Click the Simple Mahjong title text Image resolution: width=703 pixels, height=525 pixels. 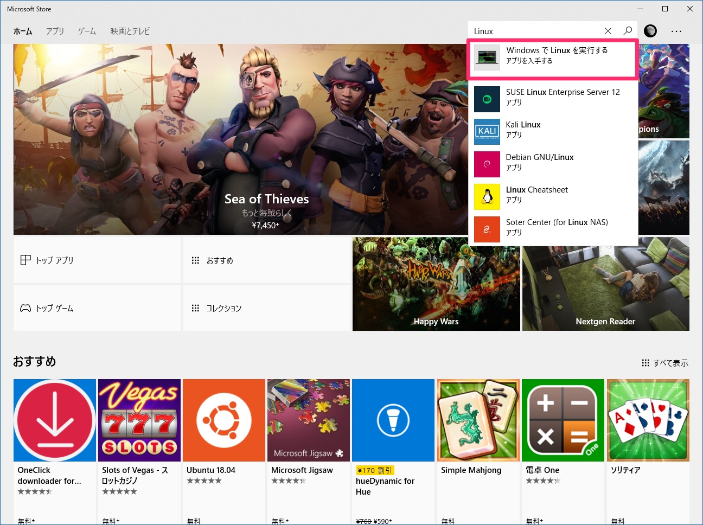[471, 470]
